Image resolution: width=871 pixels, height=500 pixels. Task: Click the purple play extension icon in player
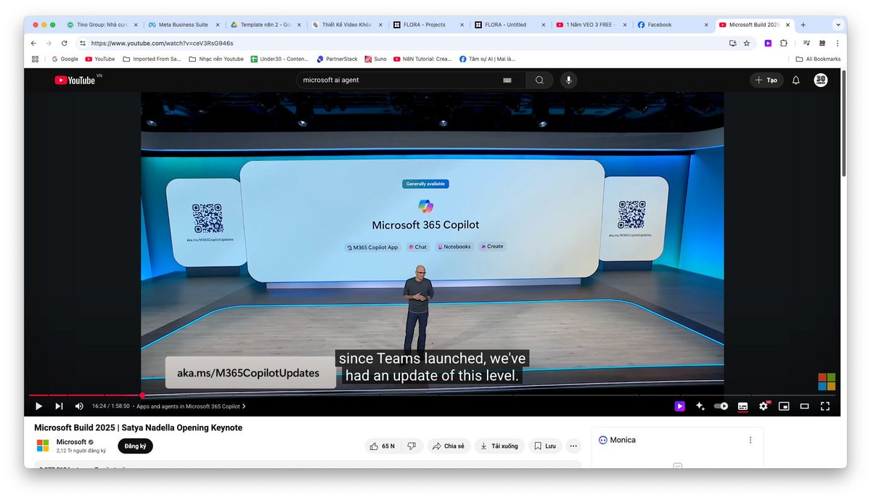(679, 406)
